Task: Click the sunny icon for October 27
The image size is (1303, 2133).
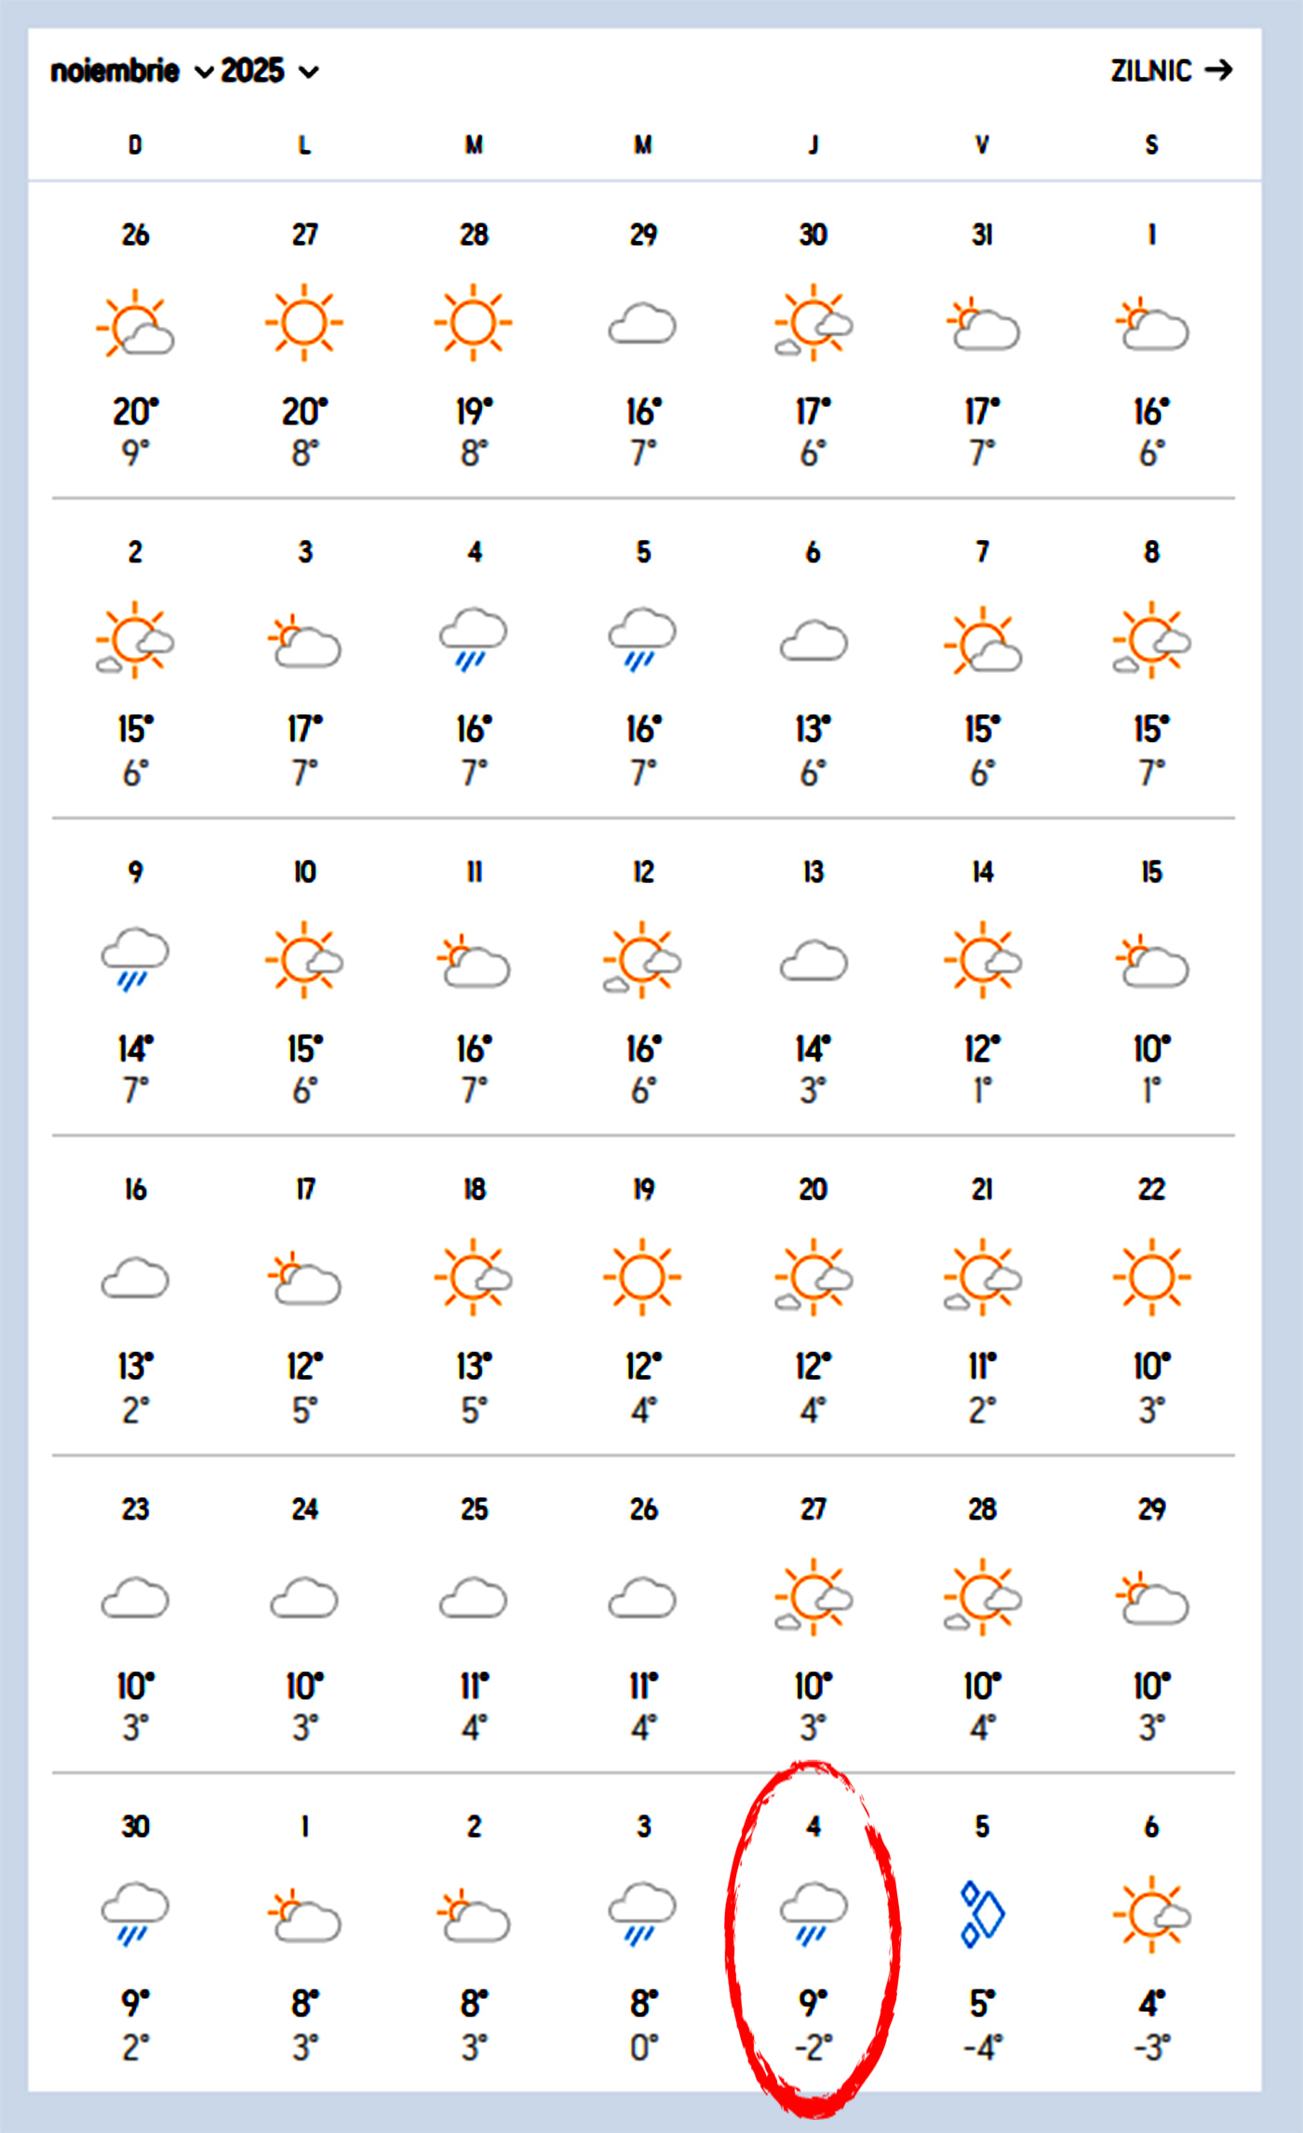Action: pyautogui.click(x=304, y=323)
